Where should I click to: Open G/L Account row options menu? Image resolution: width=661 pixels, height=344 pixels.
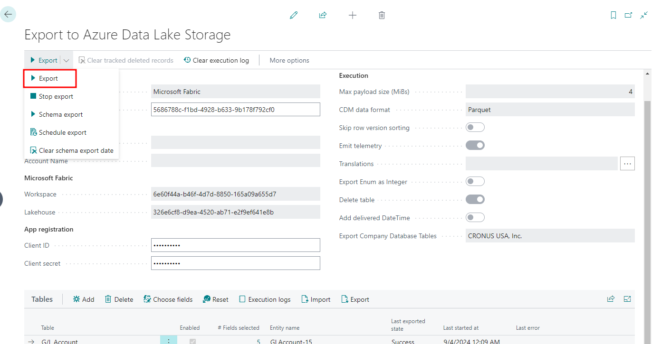click(x=169, y=340)
